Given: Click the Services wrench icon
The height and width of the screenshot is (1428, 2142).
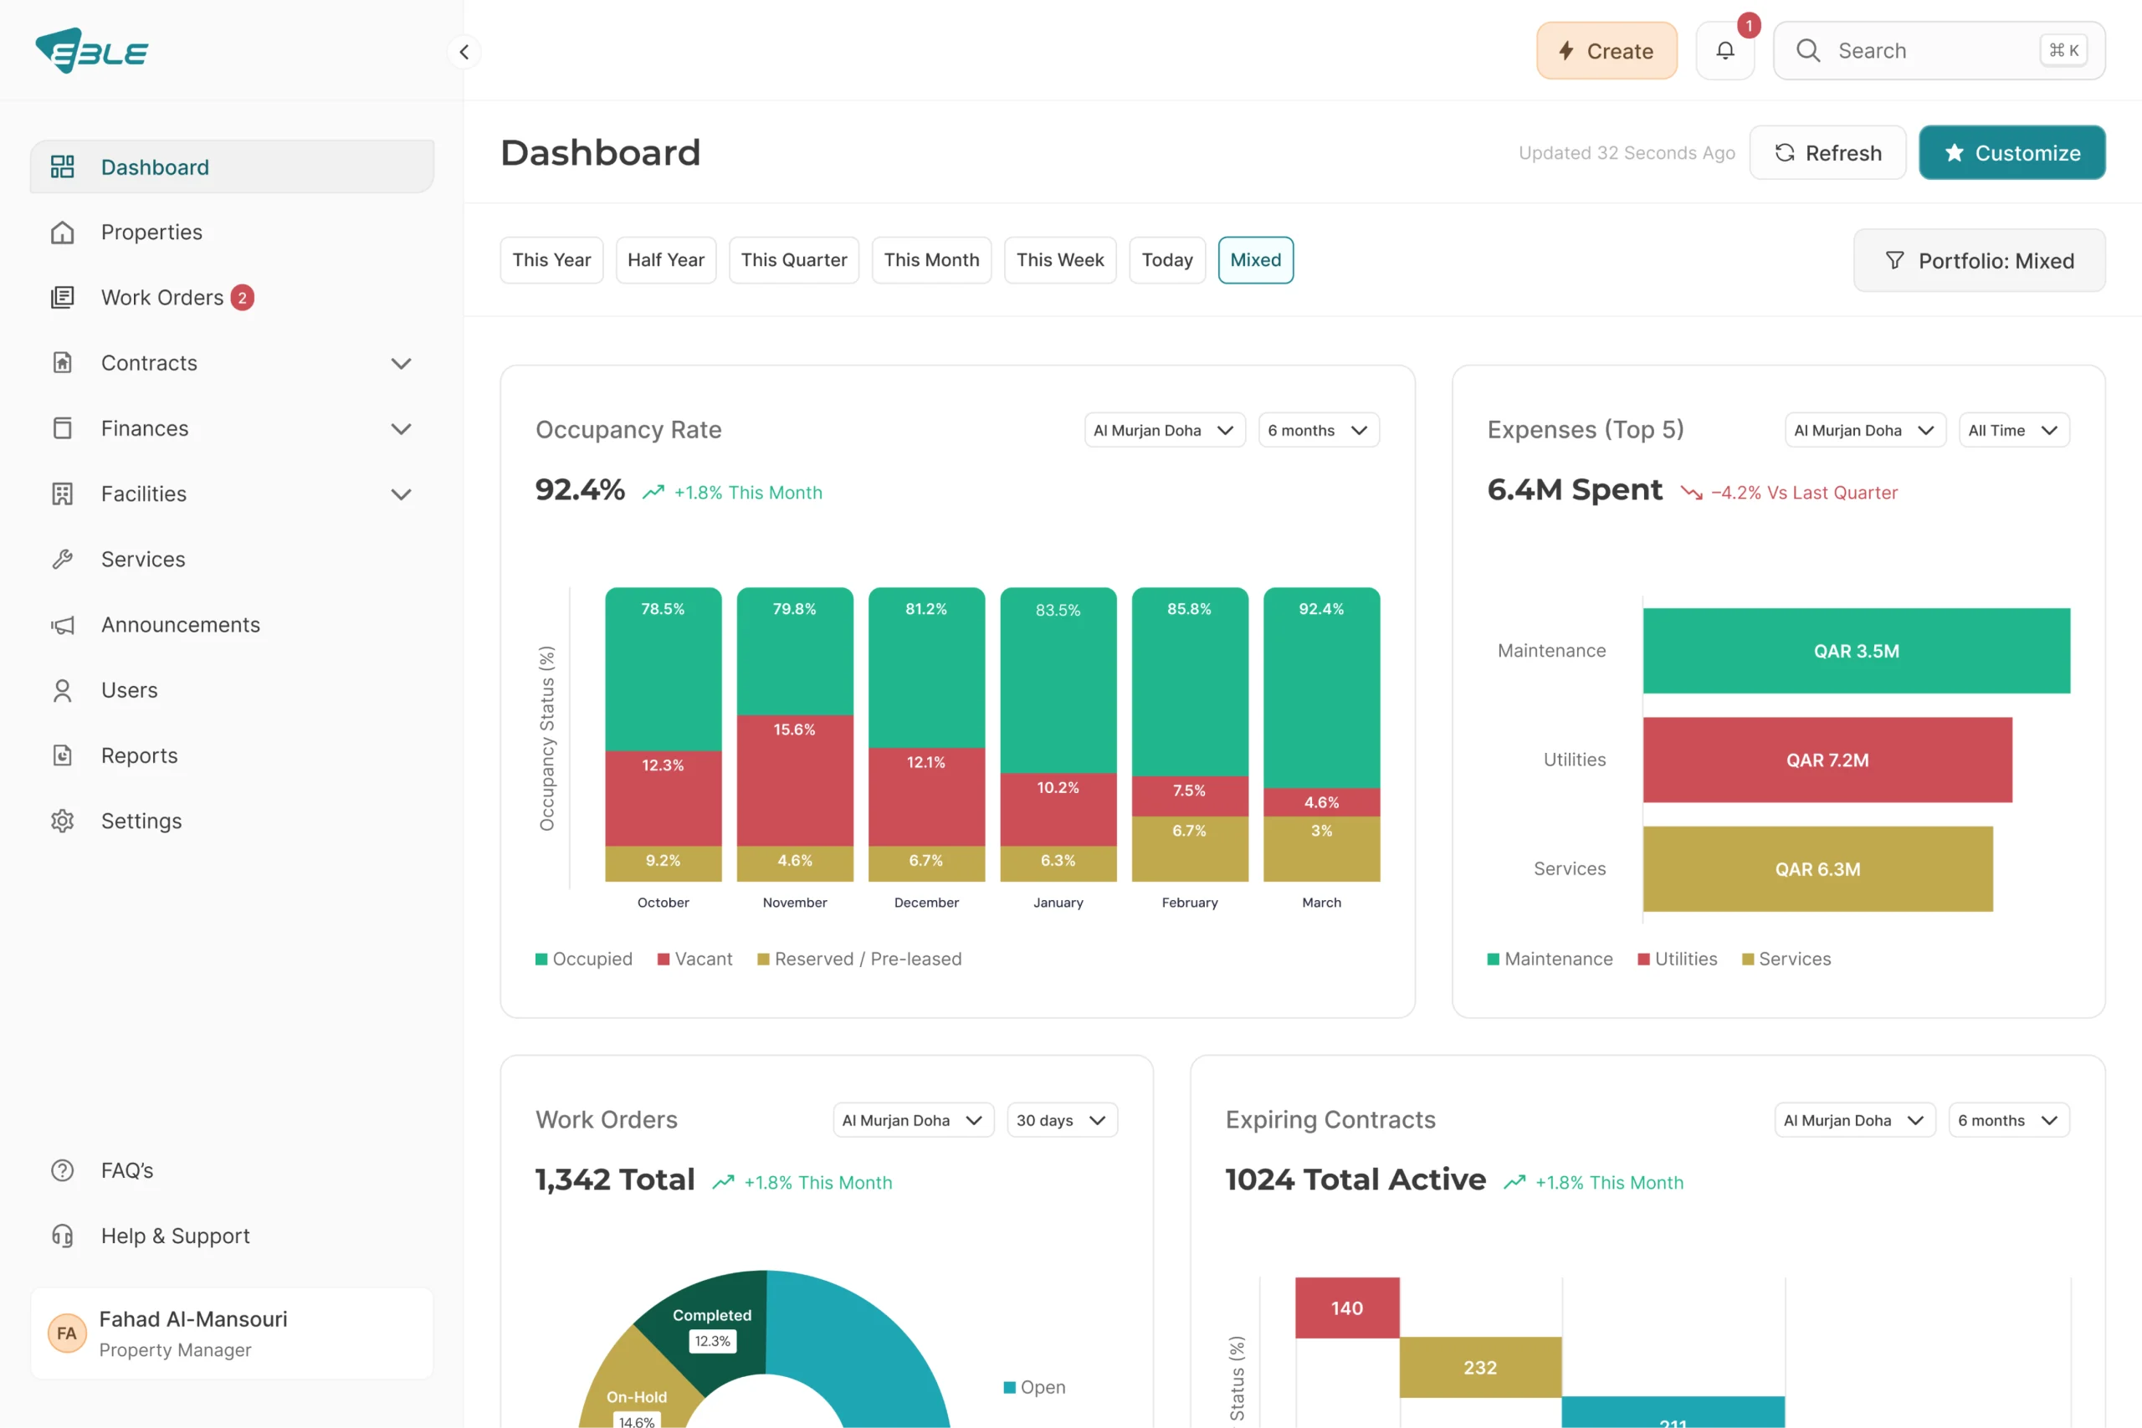Looking at the screenshot, I should pos(62,559).
